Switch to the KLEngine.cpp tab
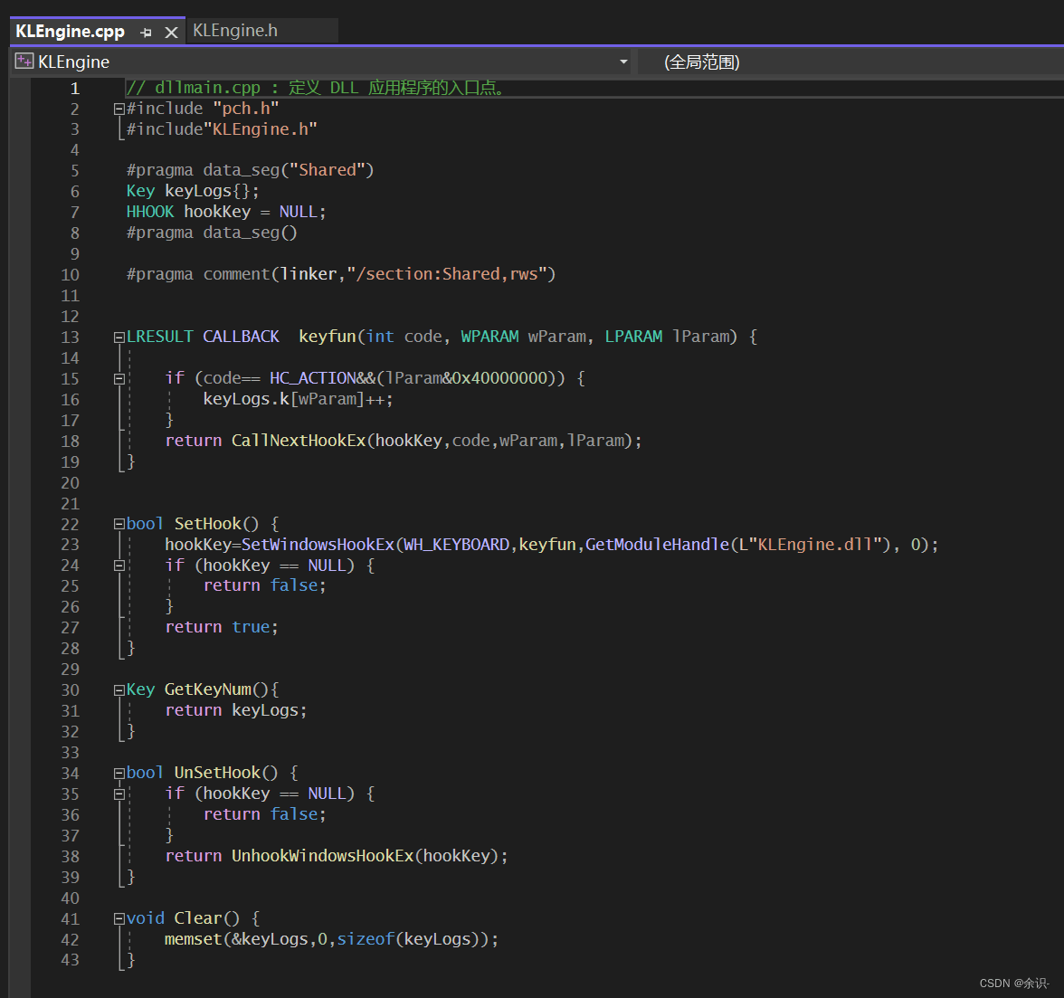Viewport: 1064px width, 998px height. click(70, 31)
